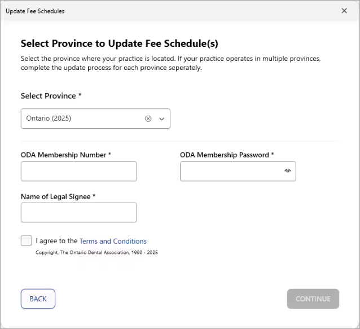Click the "I agree to the" label text
Image resolution: width=360 pixels, height=329 pixels.
pyautogui.click(x=56, y=241)
